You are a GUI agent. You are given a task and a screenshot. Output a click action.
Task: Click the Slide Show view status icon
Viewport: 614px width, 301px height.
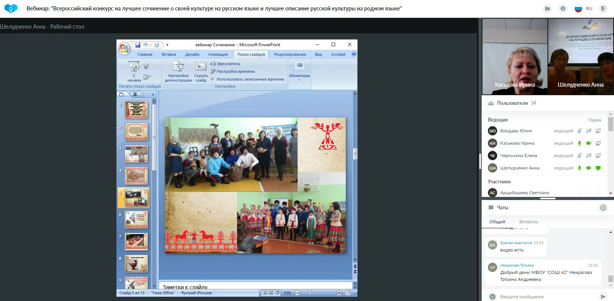coord(277,293)
